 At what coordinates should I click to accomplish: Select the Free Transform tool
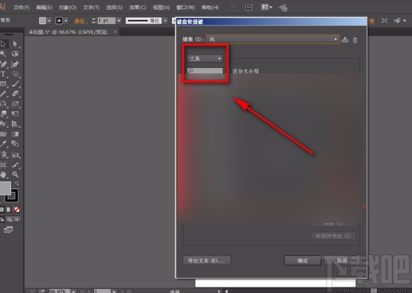(15, 114)
